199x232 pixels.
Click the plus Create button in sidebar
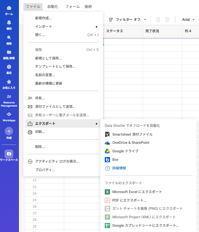point(9,131)
